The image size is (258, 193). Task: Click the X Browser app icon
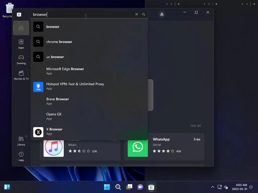pyautogui.click(x=38, y=132)
